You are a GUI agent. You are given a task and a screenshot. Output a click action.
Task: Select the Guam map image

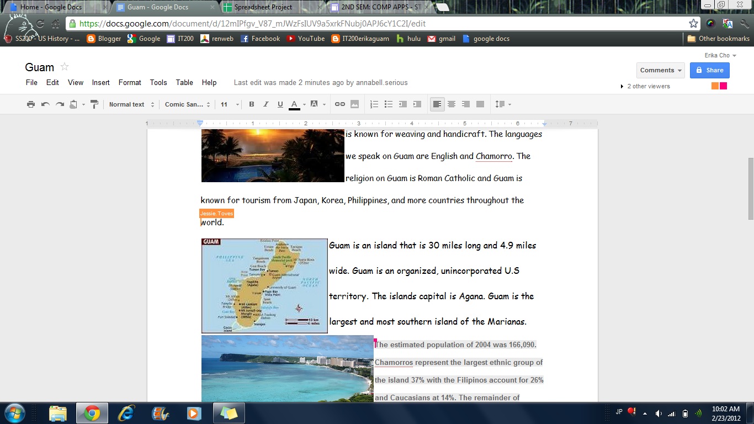point(264,286)
